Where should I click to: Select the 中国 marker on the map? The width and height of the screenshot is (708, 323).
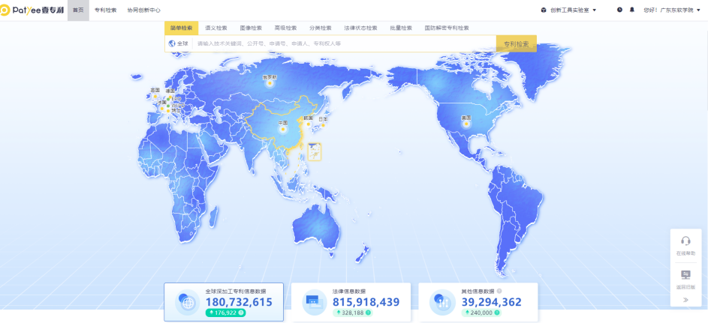click(283, 128)
